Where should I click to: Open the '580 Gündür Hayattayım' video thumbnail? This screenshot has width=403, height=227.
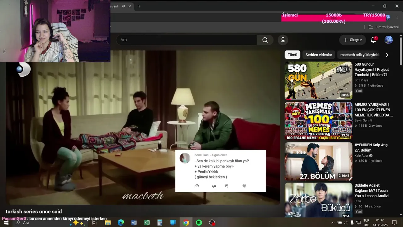318,80
